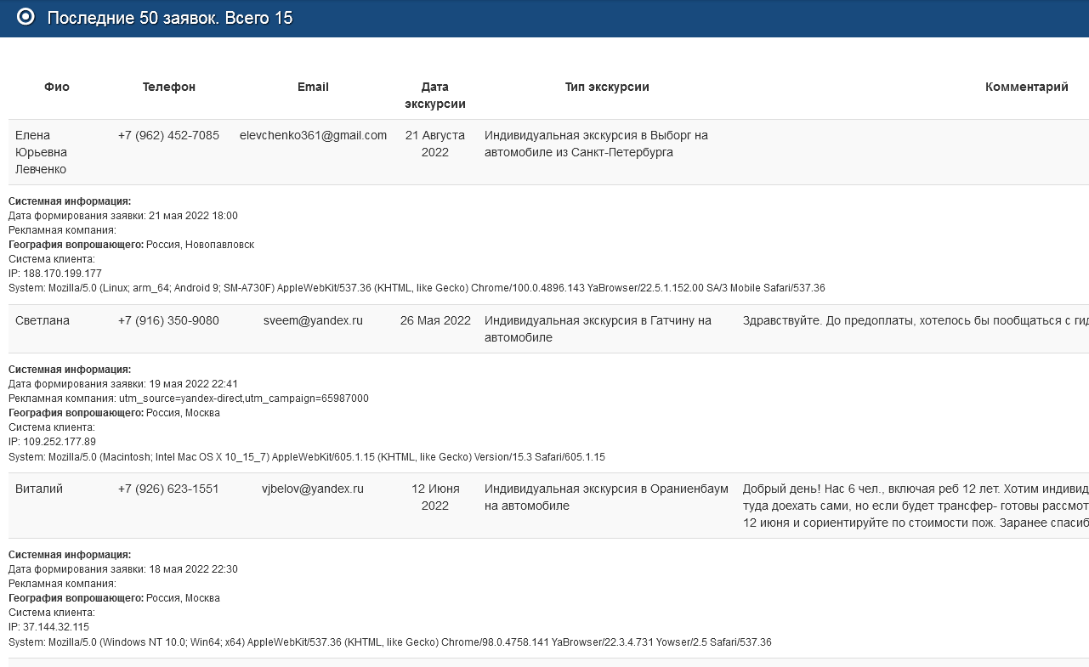The width and height of the screenshot is (1089, 667).
Task: Click email elevchenko361@gmail.com
Action: tap(313, 135)
